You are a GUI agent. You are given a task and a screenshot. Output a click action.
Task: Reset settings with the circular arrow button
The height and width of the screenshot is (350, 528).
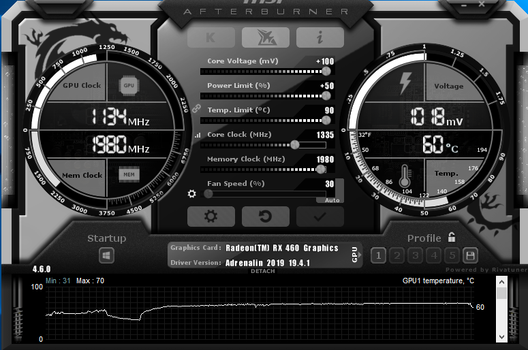point(265,217)
